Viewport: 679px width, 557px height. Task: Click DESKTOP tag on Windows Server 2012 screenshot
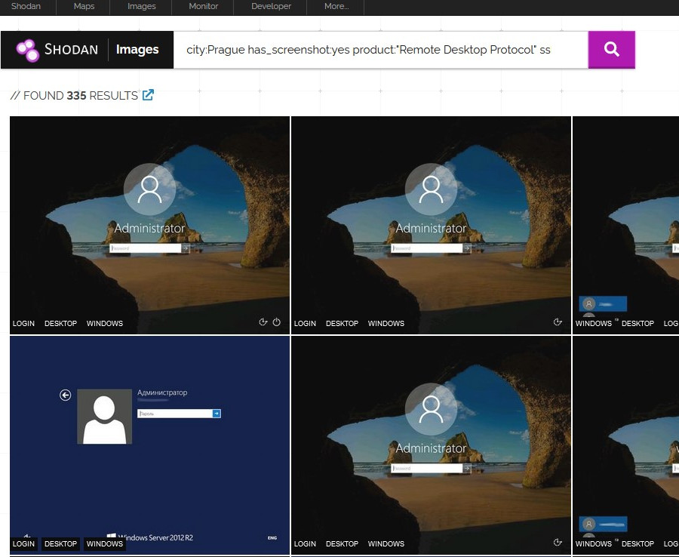60,543
